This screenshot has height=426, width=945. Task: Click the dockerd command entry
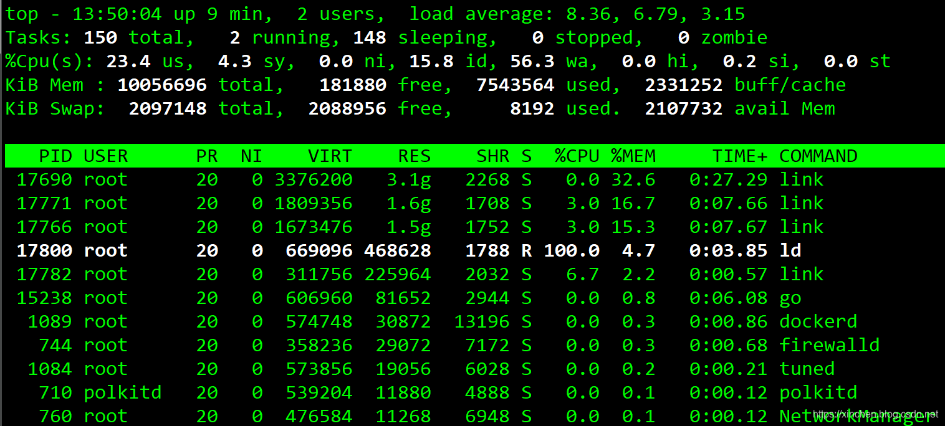pos(818,321)
